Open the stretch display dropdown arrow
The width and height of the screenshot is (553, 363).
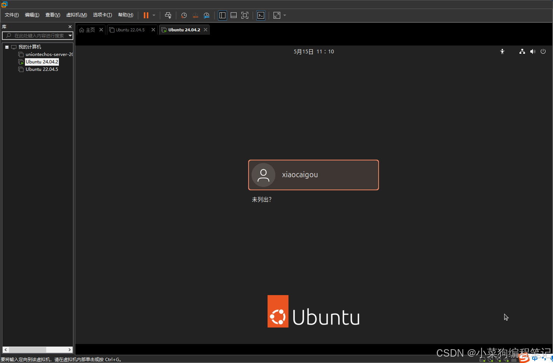285,15
